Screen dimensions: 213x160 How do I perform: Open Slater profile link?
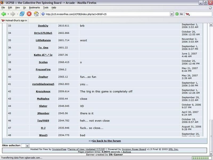tap(43, 106)
